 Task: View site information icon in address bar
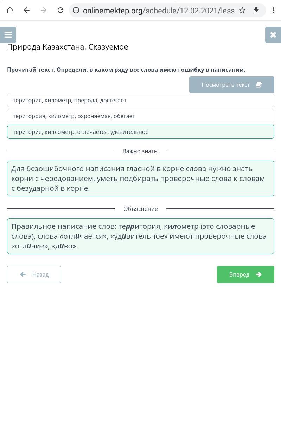pos(76,11)
